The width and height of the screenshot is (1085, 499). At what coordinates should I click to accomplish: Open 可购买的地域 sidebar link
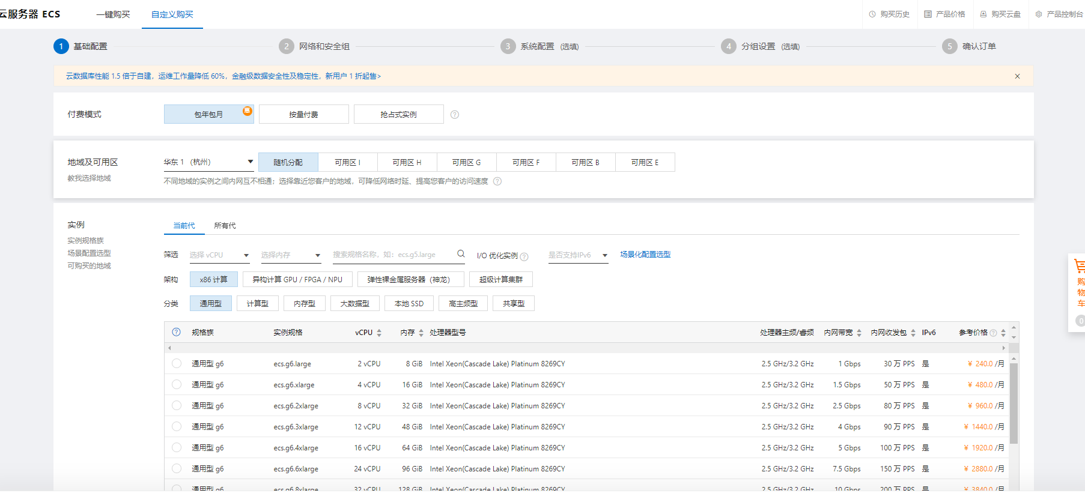[x=89, y=266]
